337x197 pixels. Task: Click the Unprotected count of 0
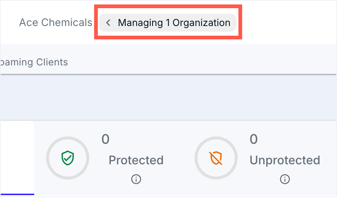254,139
